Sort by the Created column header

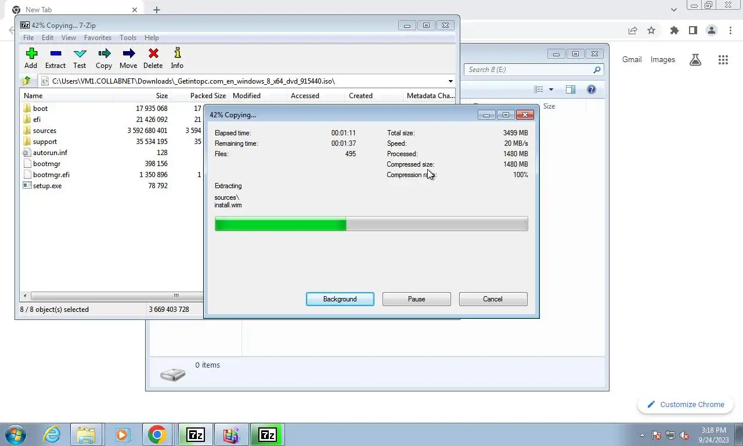point(374,96)
